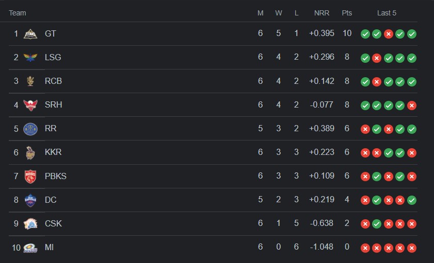Select the Delhi Capitals logo
The width and height of the screenshot is (434, 263).
click(x=30, y=200)
